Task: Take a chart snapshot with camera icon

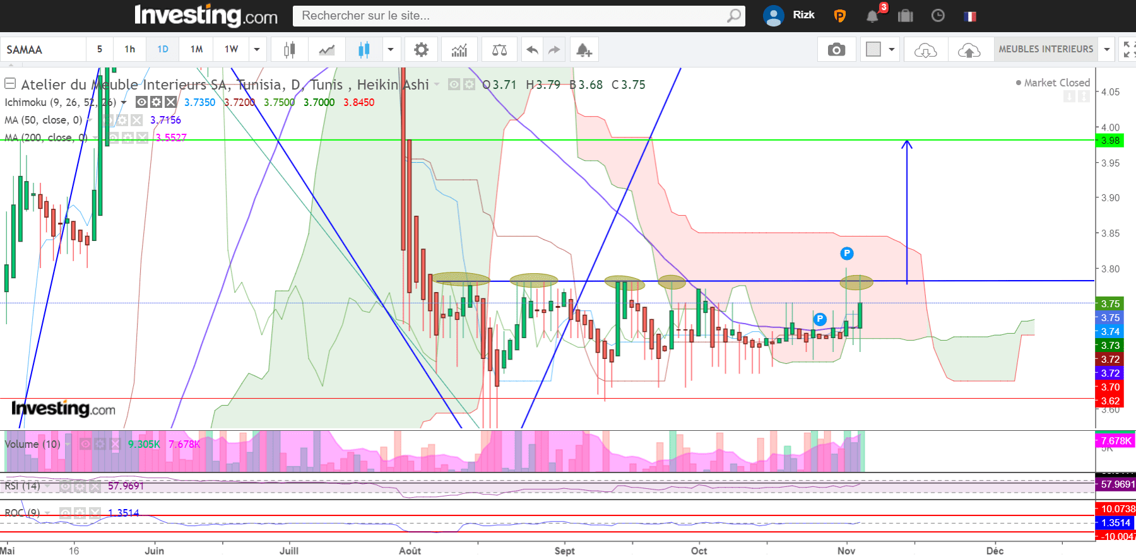Action: tap(836, 50)
